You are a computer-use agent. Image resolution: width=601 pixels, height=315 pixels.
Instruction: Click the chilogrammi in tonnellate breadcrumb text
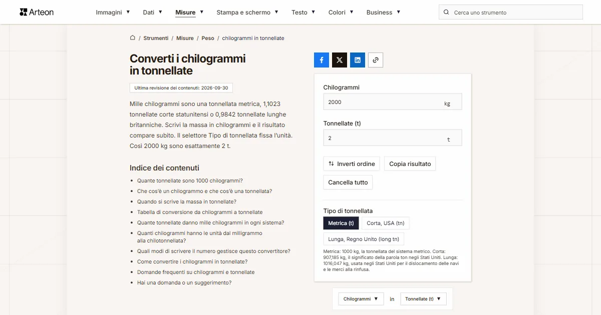click(253, 38)
